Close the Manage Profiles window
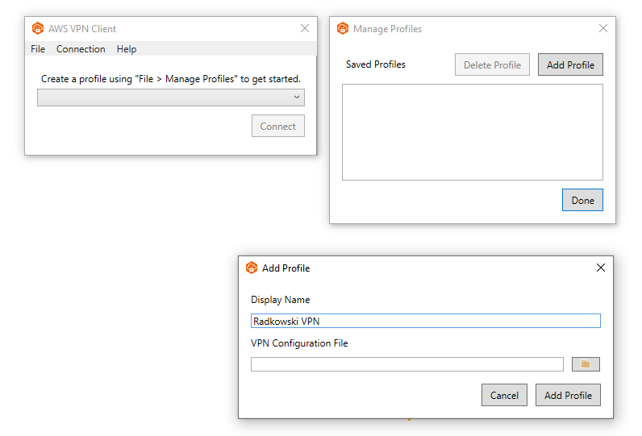 pyautogui.click(x=603, y=28)
